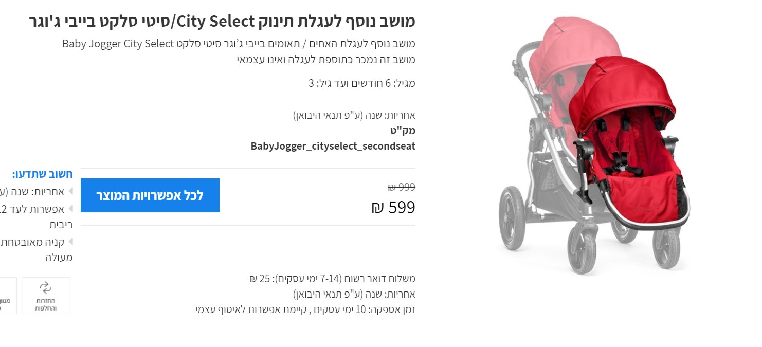Click the product title mentioning City Select

(222, 22)
